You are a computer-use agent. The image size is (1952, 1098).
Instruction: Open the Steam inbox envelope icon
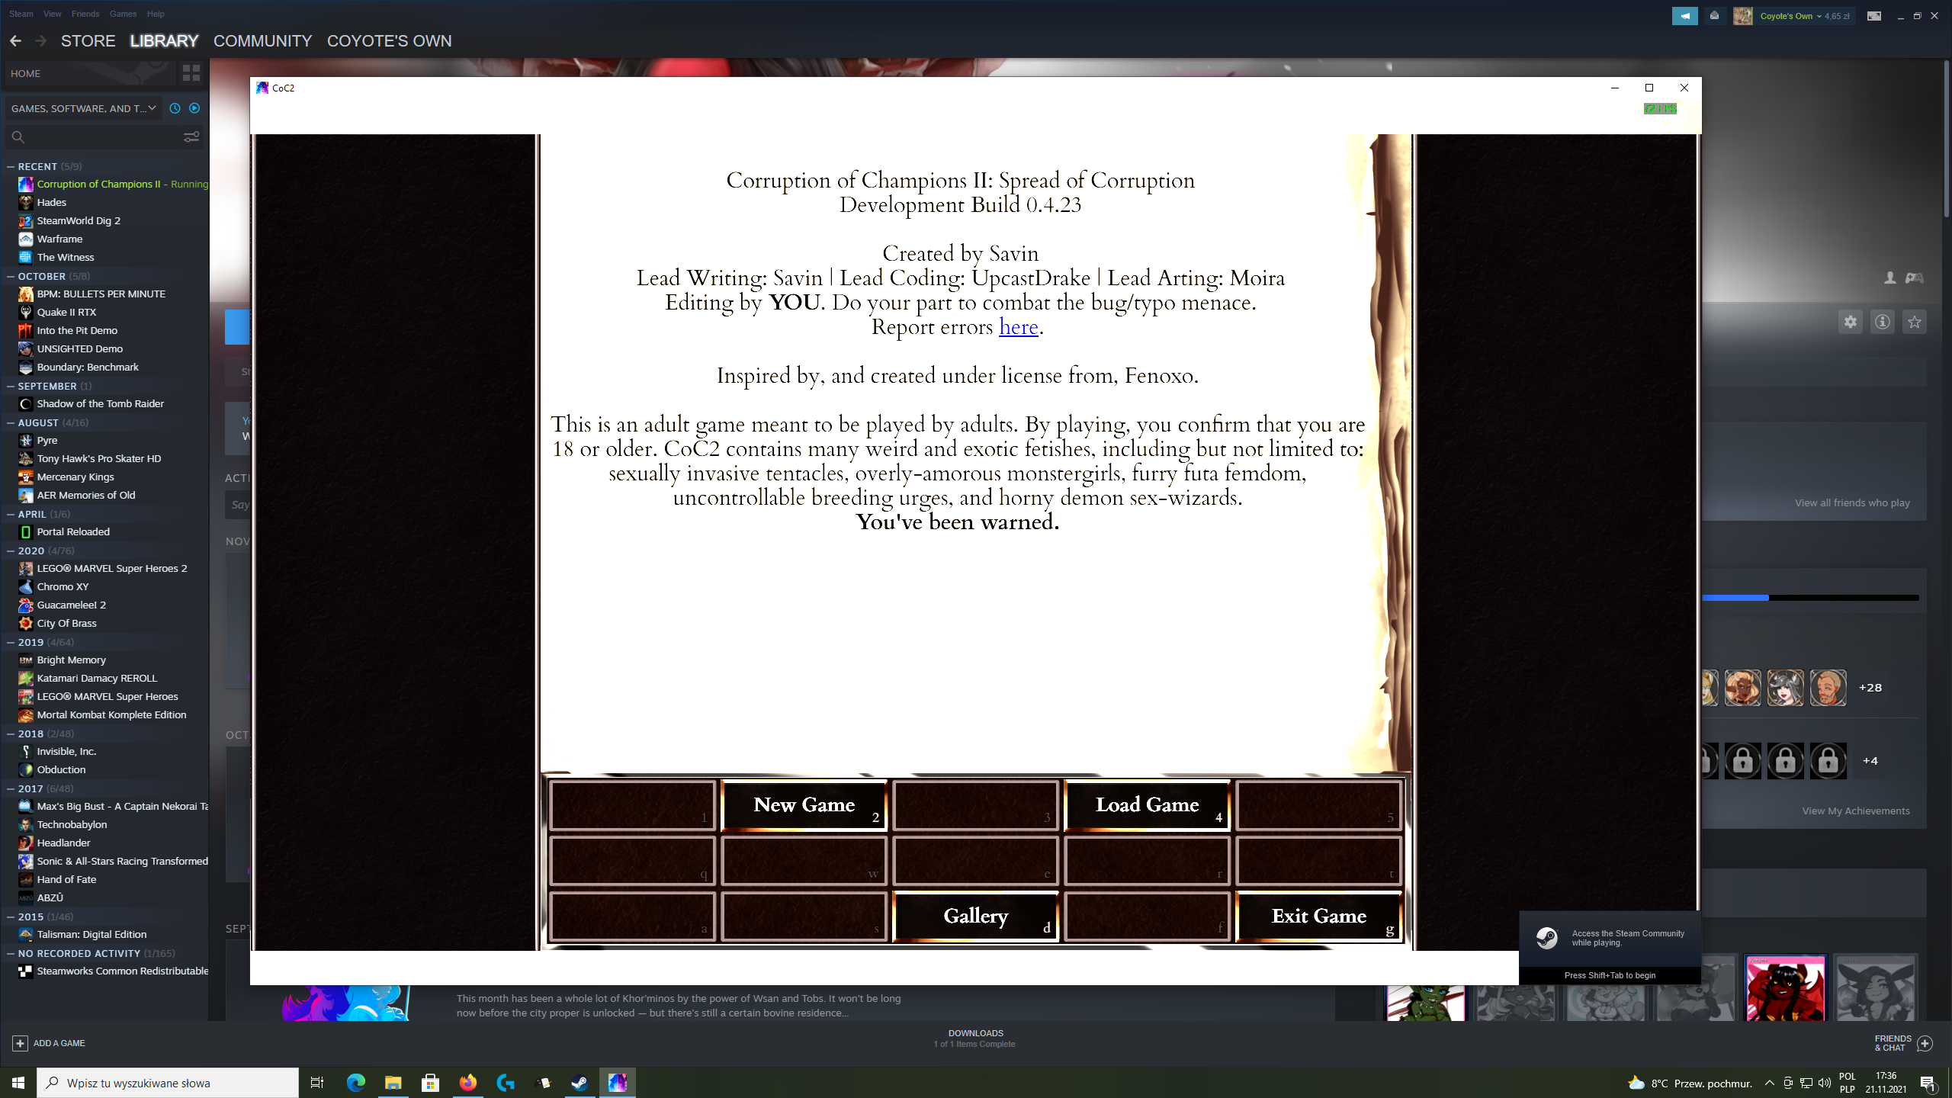pyautogui.click(x=1714, y=15)
